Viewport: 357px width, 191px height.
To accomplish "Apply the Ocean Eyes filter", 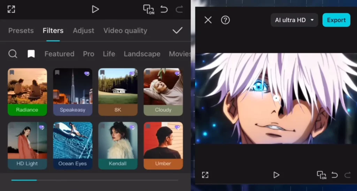I will (73, 146).
